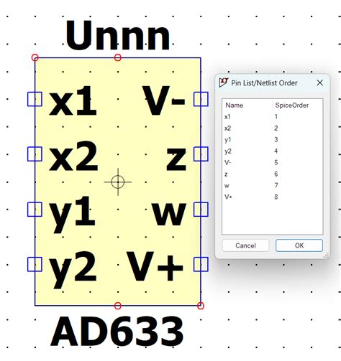Click the w pin square on symbol

201,210
